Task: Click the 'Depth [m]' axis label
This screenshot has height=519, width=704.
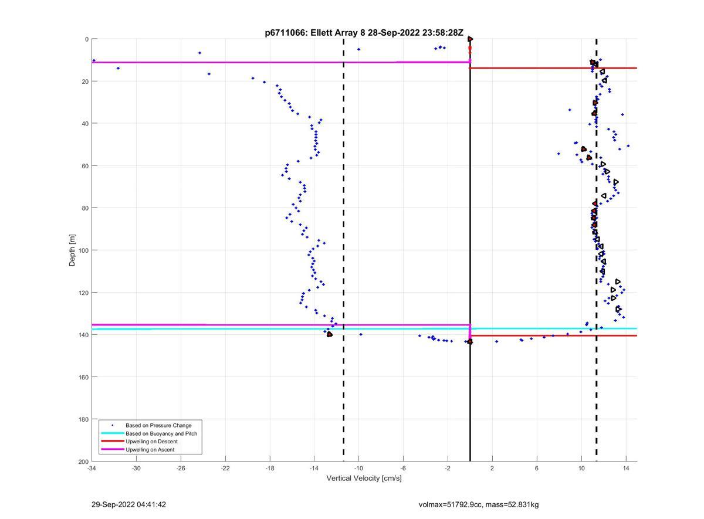Action: click(72, 250)
